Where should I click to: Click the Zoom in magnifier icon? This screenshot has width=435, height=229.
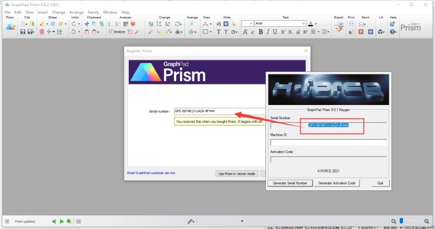pos(427,221)
